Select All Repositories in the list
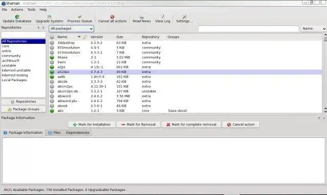Image resolution: width=327 pixels, height=195 pixels. pyautogui.click(x=24, y=41)
